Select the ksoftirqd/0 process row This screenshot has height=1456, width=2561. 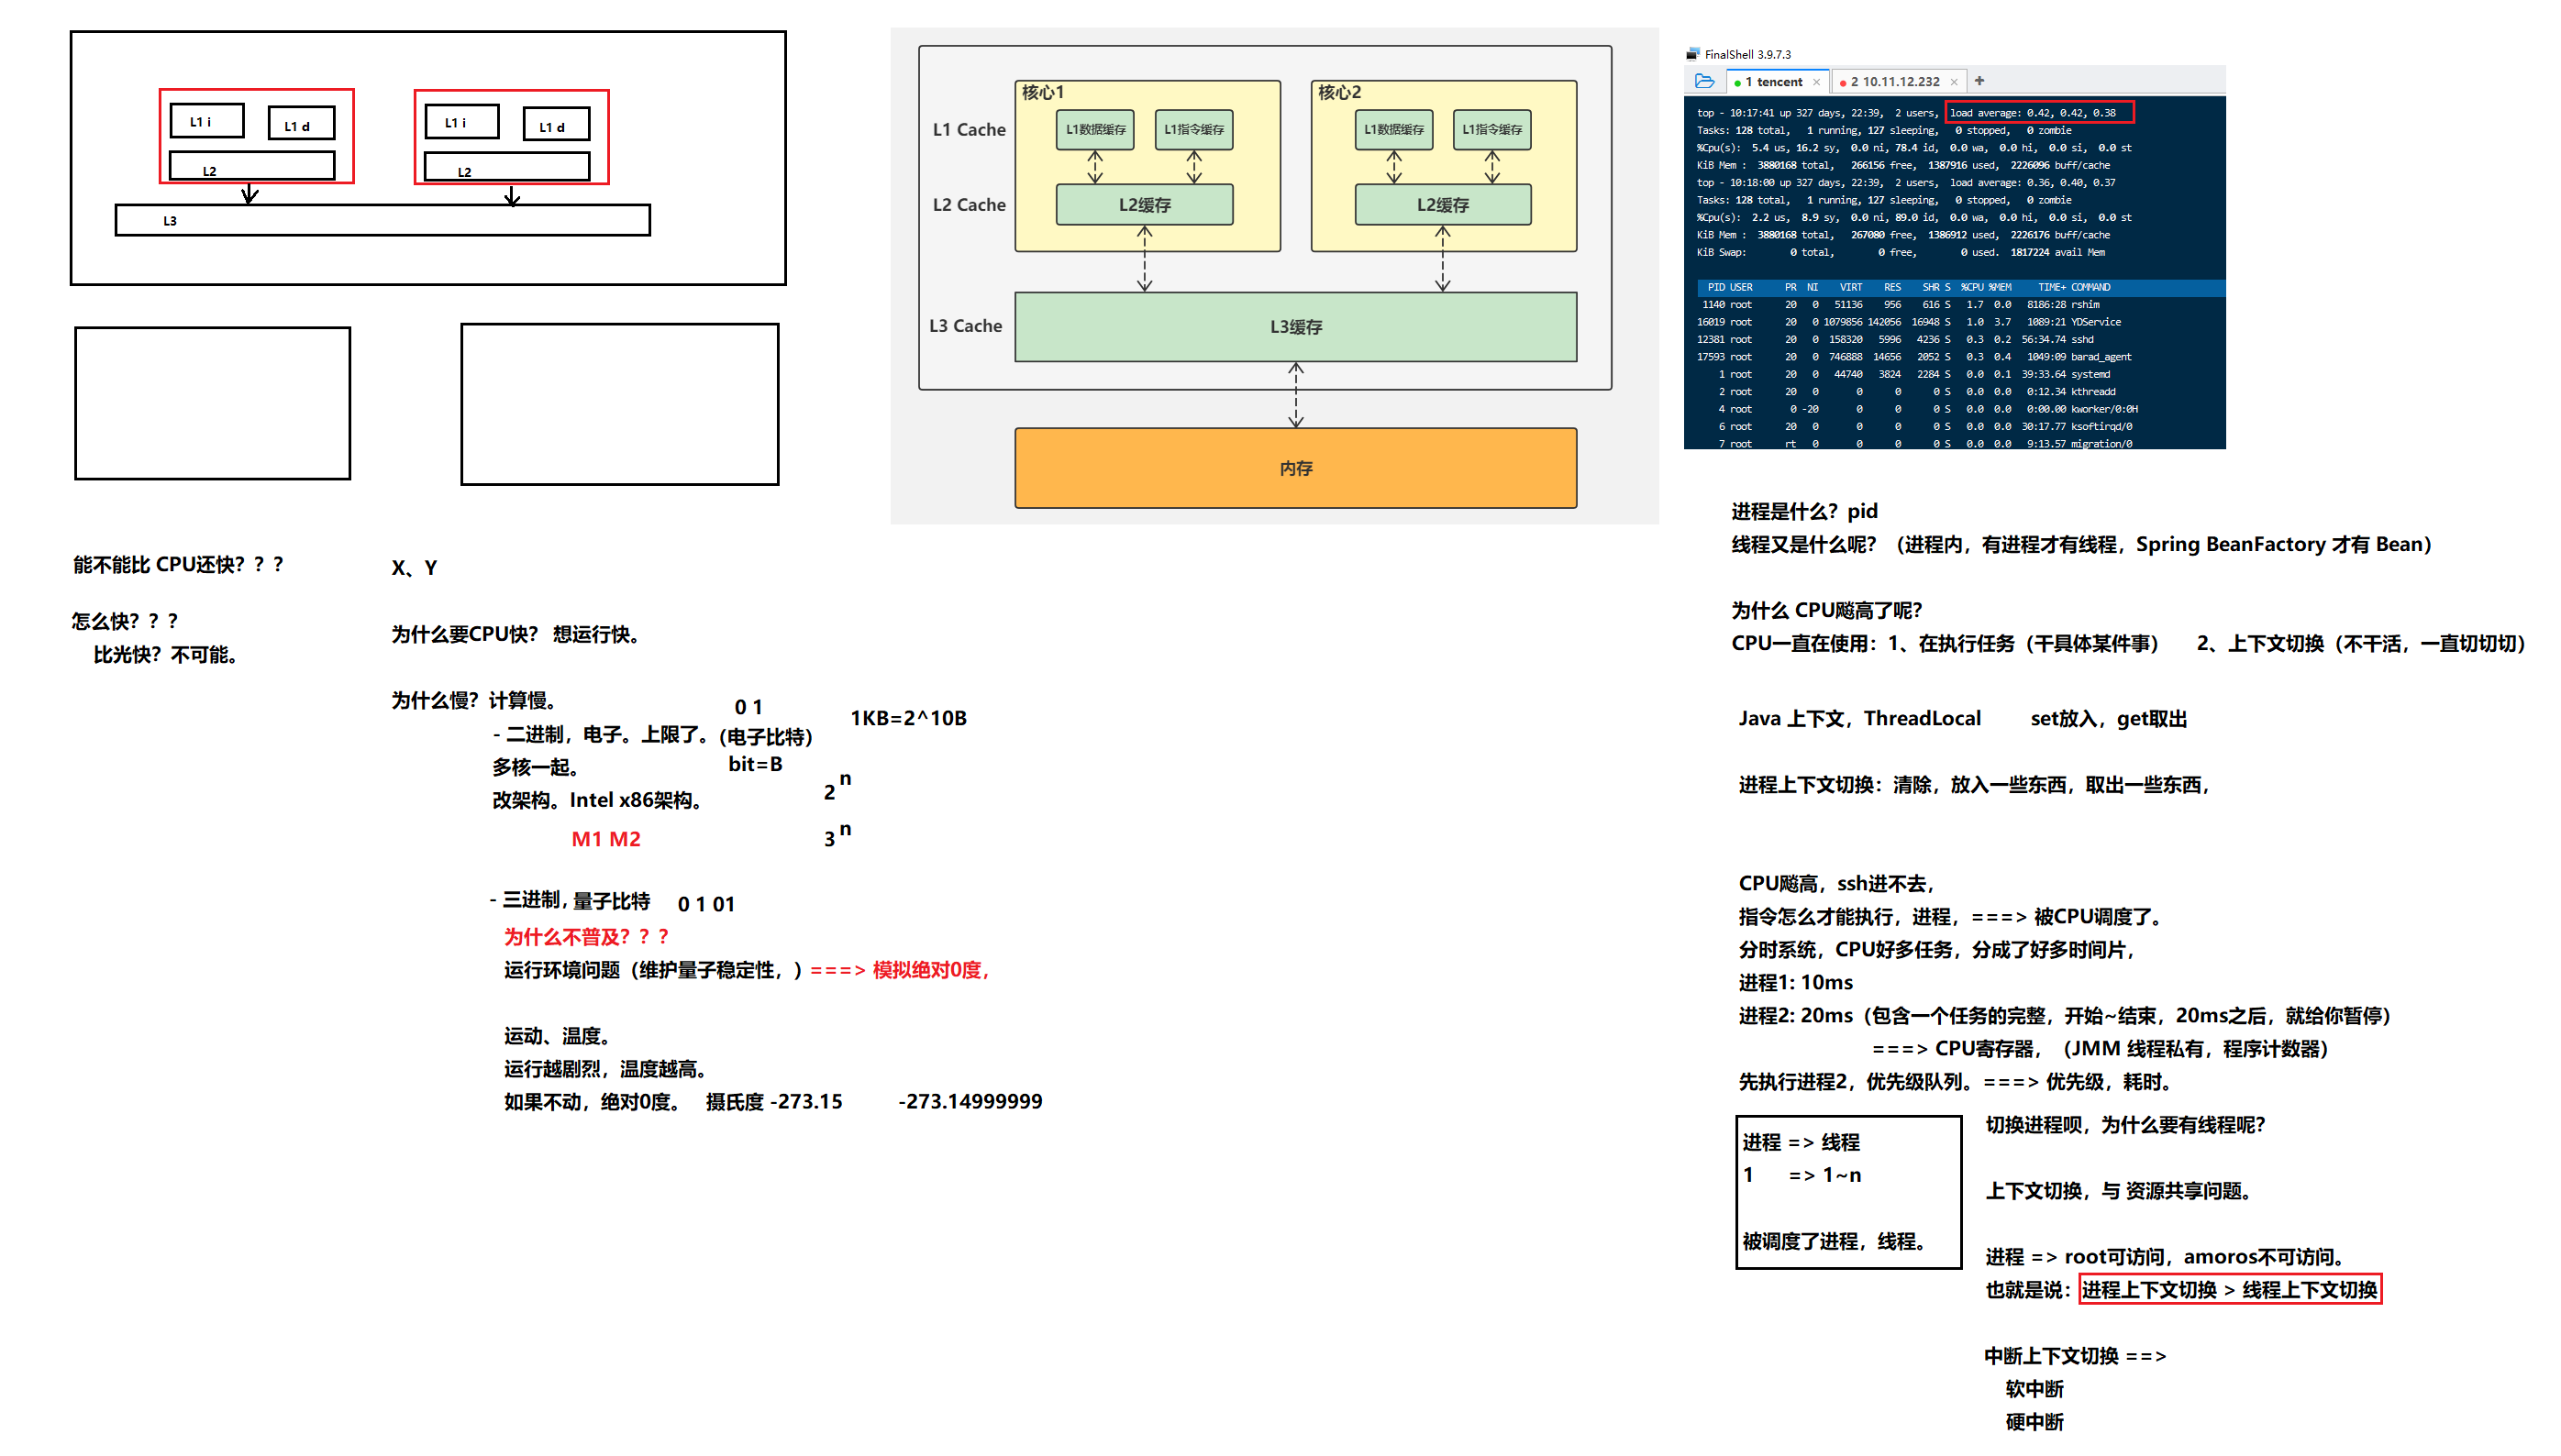coord(1954,427)
